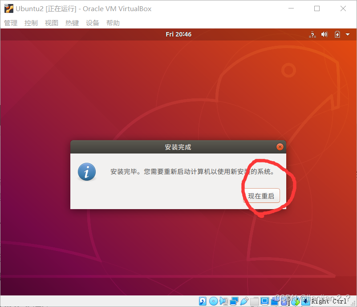Click the VirtualBox title bar app icon
This screenshot has height=307, width=357.
[x=9, y=8]
